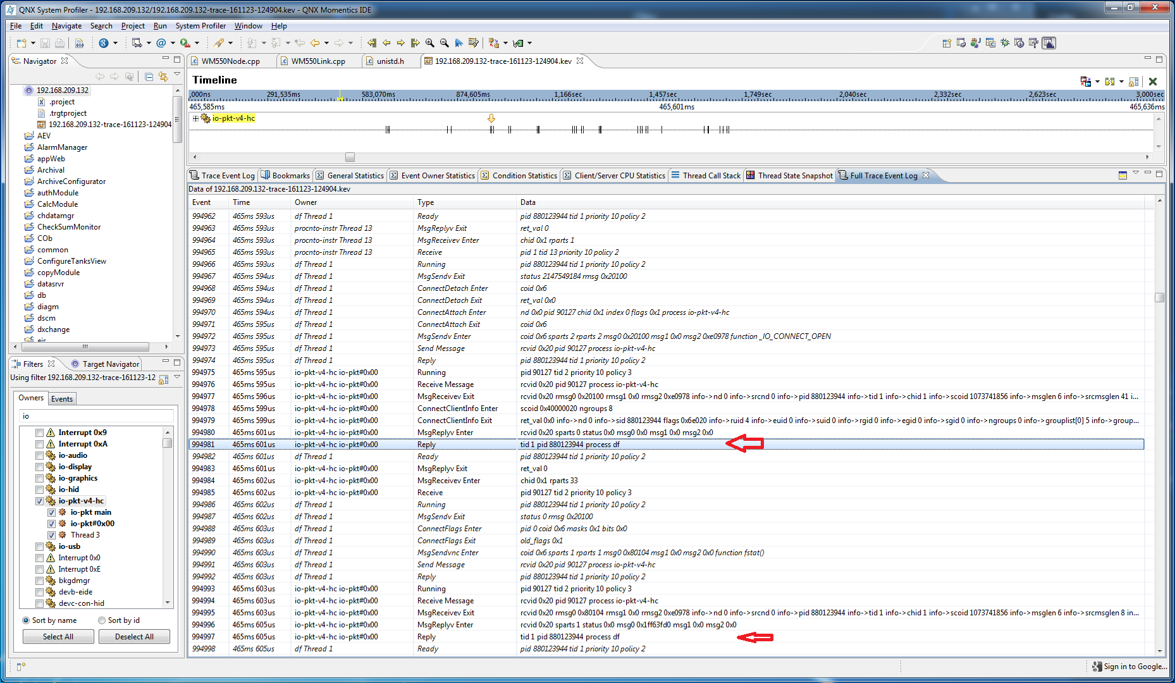Click the timeline horizontal scrollbar thumb
The image size is (1175, 683).
tap(350, 157)
